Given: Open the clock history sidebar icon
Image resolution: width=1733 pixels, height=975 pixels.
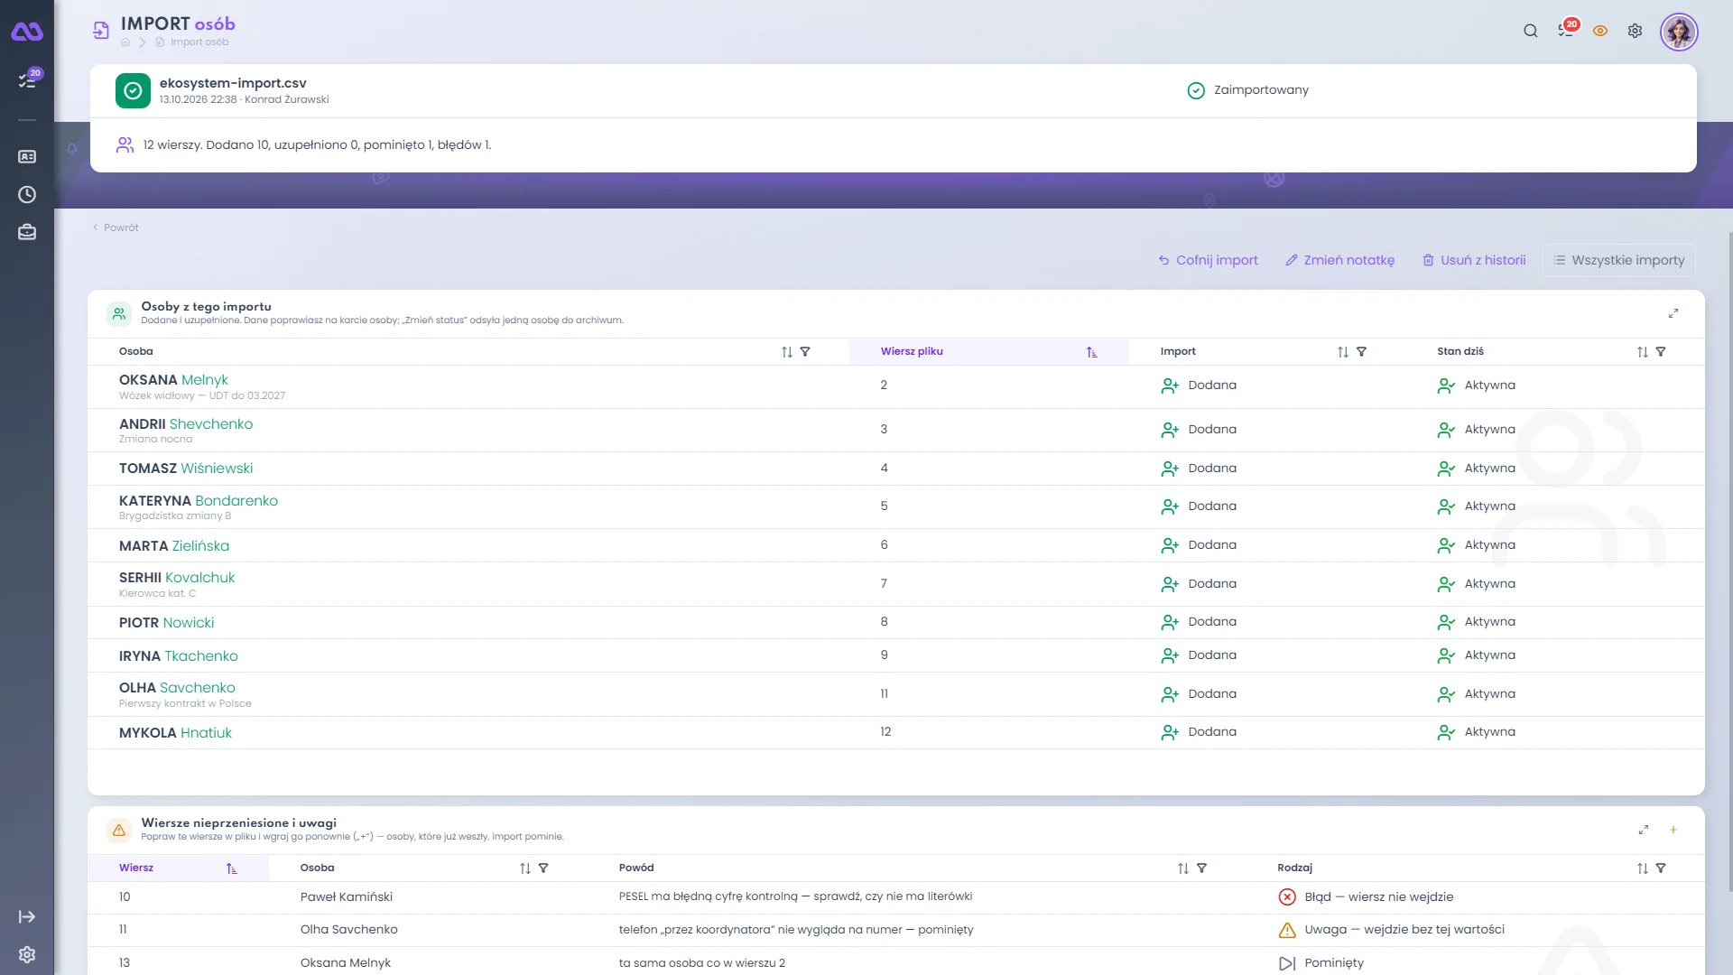Looking at the screenshot, I should (27, 195).
